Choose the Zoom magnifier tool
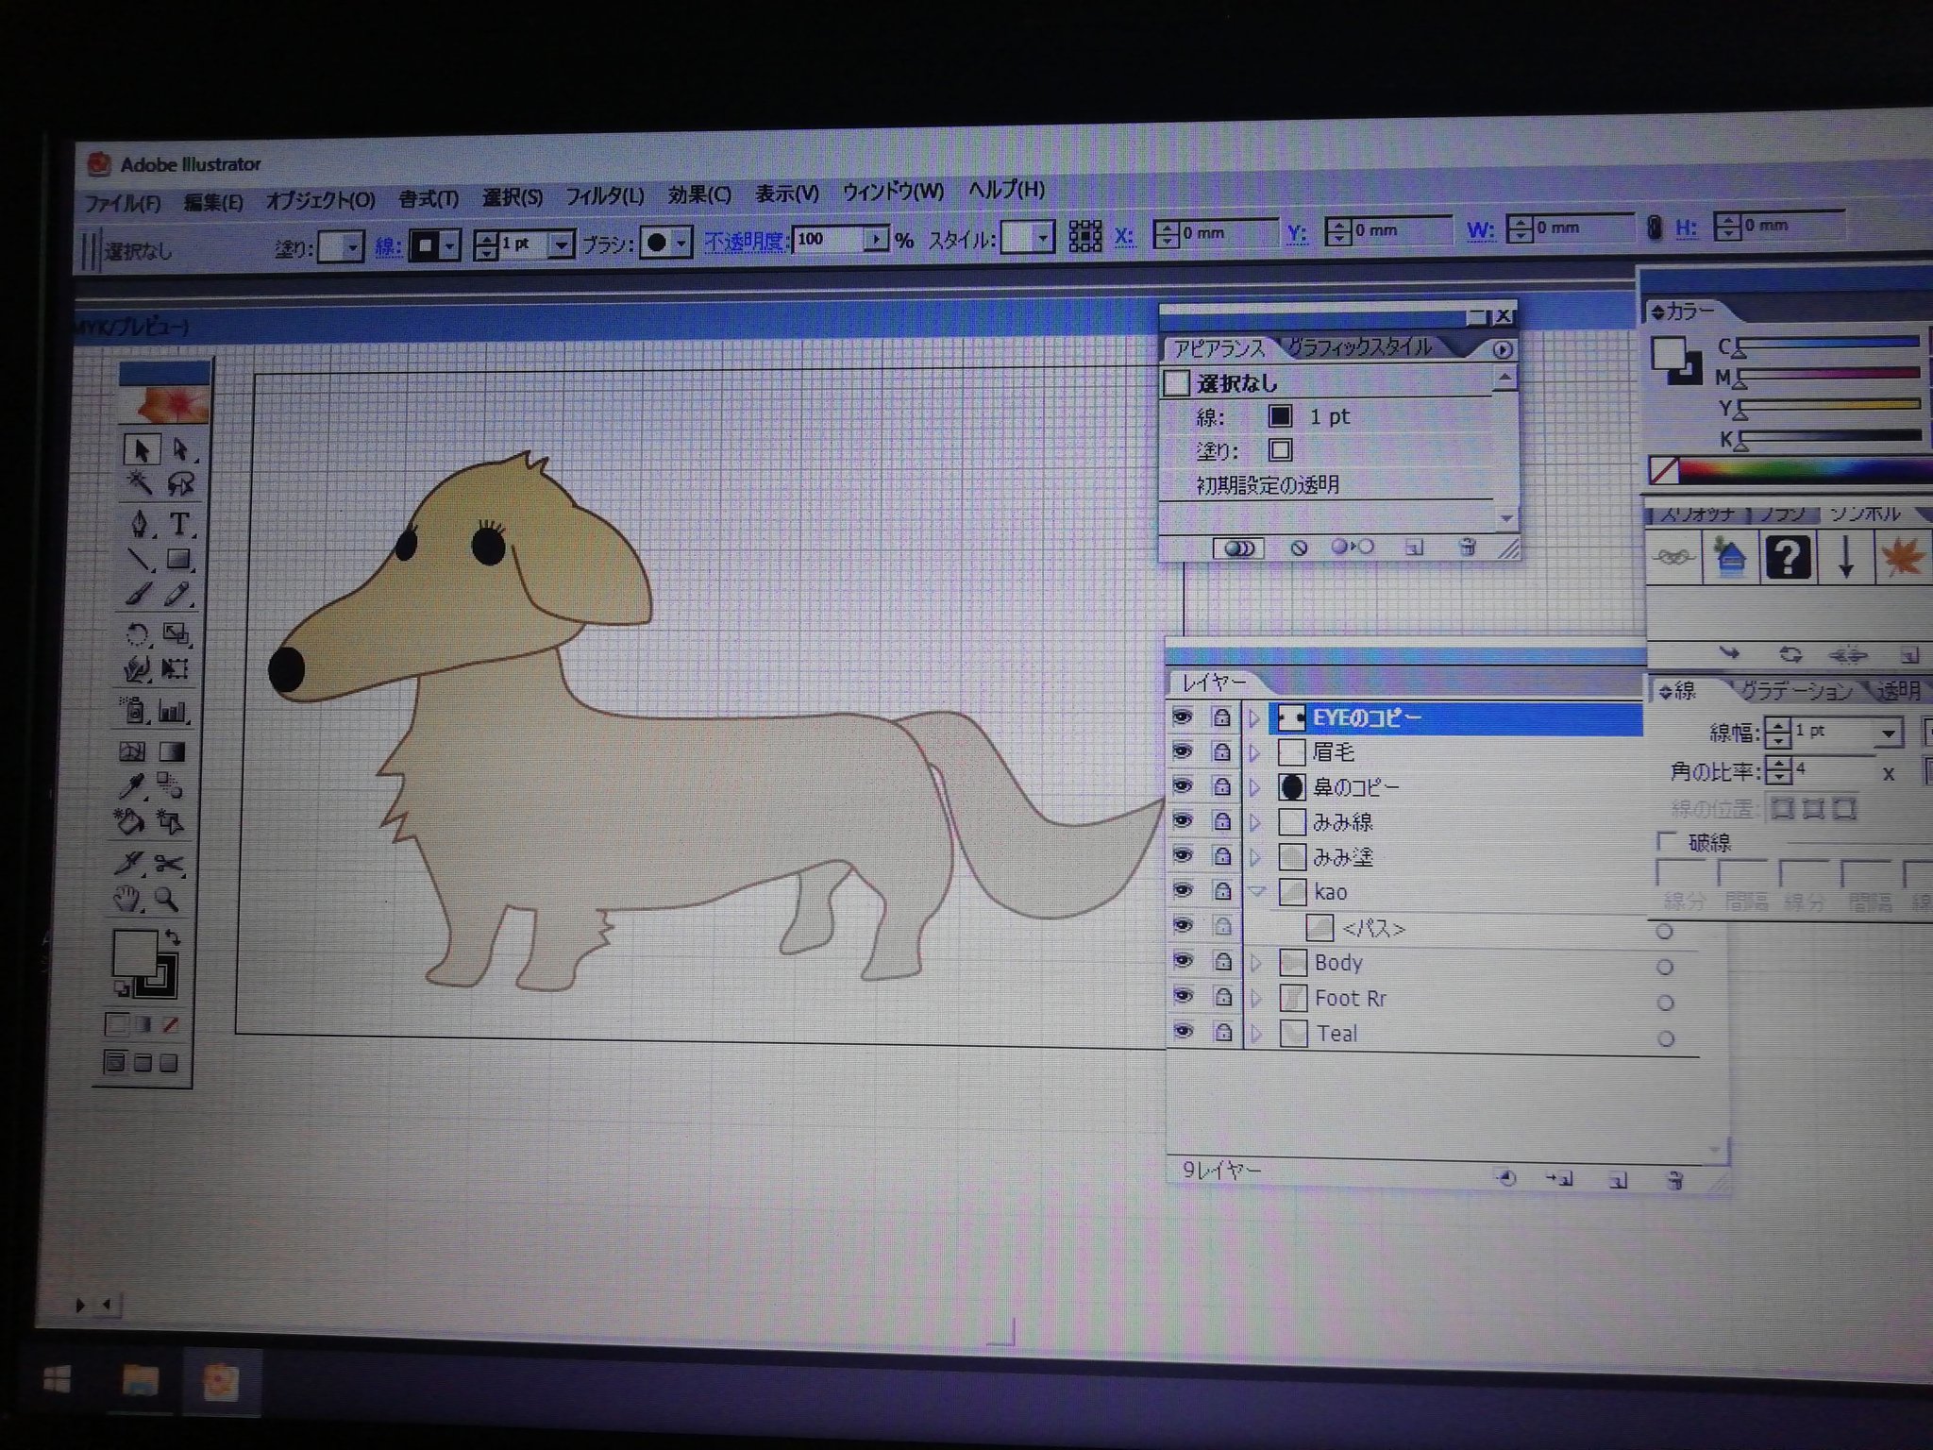The width and height of the screenshot is (1933, 1450). pos(168,899)
